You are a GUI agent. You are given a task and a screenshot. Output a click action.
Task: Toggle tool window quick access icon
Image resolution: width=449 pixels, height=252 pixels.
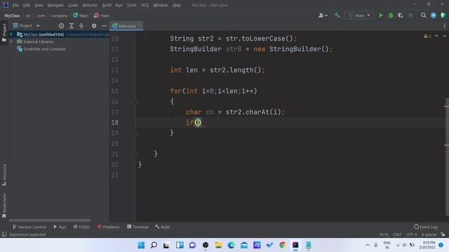coord(4,234)
